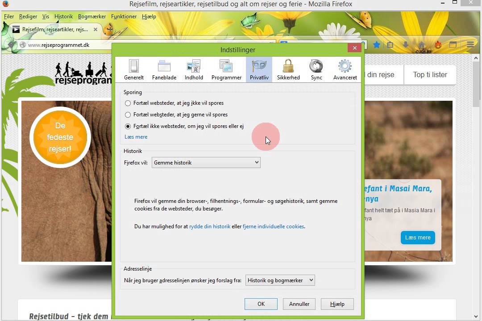Image resolution: width=482 pixels, height=321 pixels.
Task: Open the Funktioner menu
Action: coord(124,16)
